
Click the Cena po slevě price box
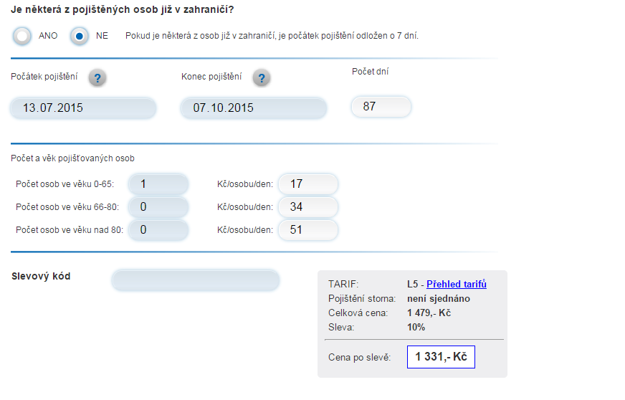coord(441,356)
